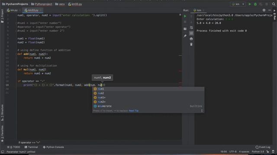The image size is (277, 155).
Task: Select km33.py editor tab
Action: [33, 10]
